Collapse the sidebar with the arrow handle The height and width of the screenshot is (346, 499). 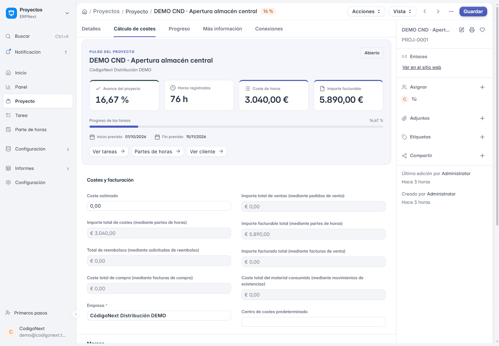point(76,314)
